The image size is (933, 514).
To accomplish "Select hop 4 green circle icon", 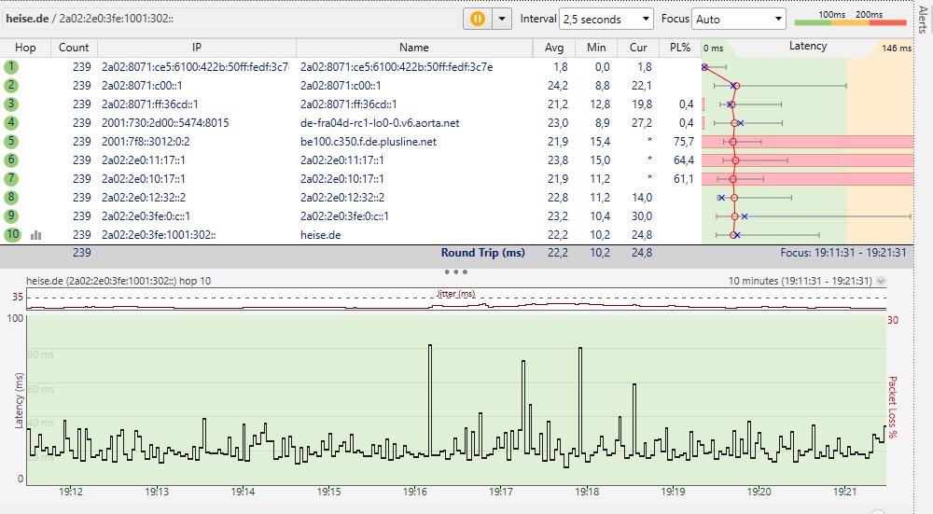I will coord(10,122).
